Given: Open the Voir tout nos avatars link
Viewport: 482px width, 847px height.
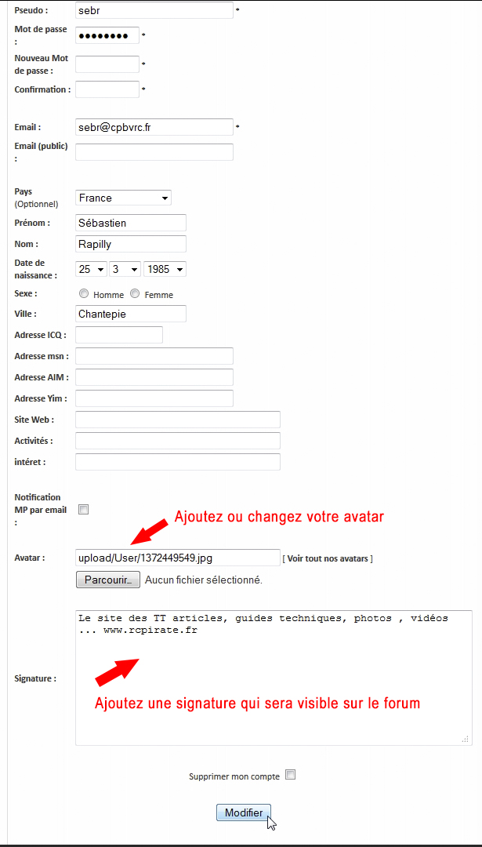Looking at the screenshot, I should (x=328, y=558).
